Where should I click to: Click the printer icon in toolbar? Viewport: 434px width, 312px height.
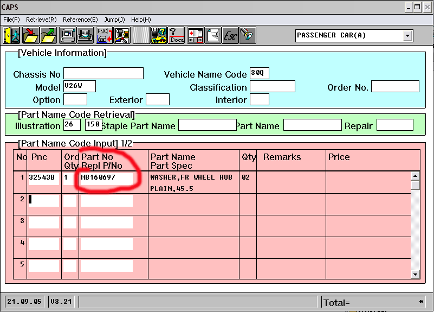click(x=85, y=35)
